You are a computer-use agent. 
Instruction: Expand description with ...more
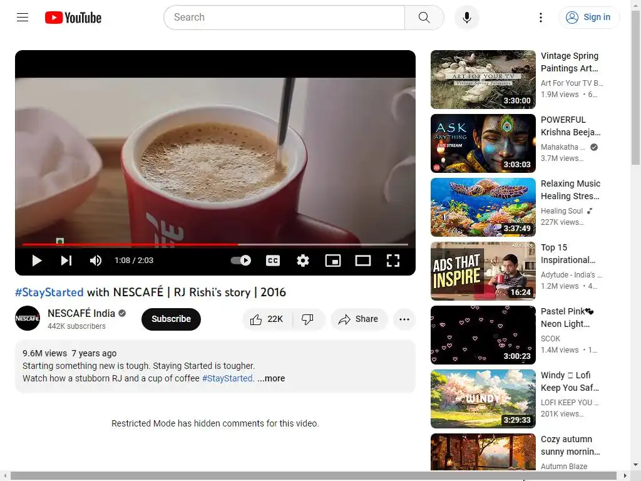coord(271,378)
